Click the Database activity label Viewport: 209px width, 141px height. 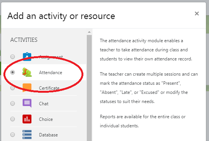point(48,135)
